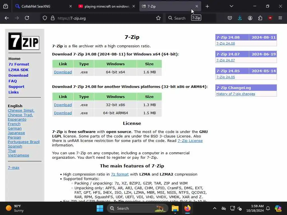This screenshot has width=287, height=215.
Task: Click the taskbar Search box
Action: click(137, 208)
